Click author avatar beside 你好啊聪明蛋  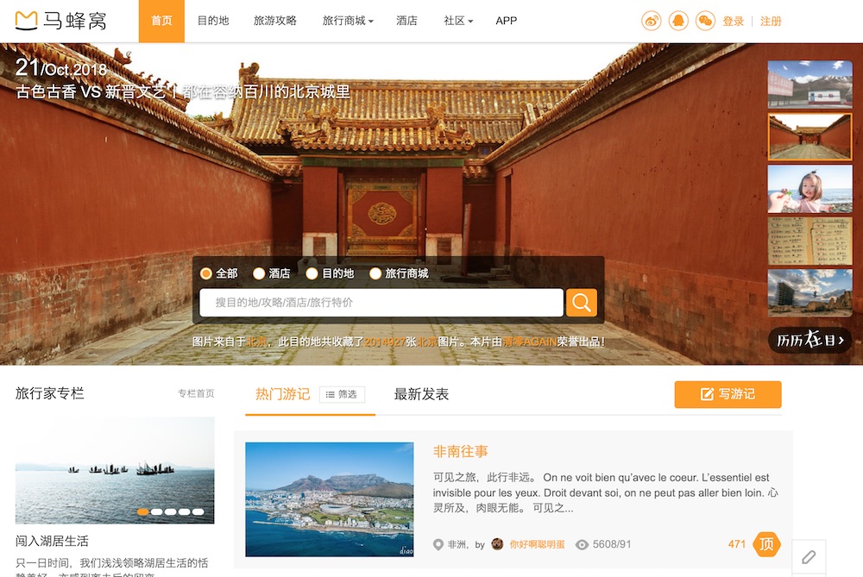tap(497, 544)
